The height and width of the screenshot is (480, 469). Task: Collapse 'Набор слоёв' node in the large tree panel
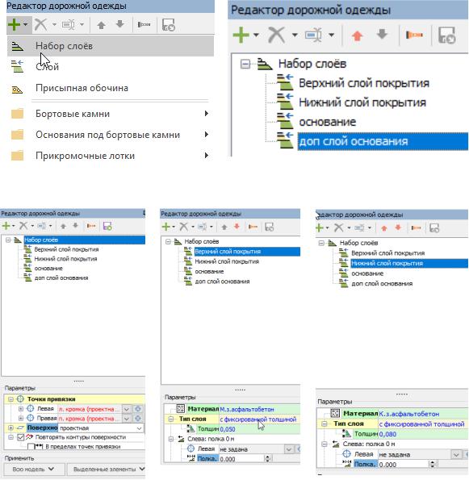[245, 64]
